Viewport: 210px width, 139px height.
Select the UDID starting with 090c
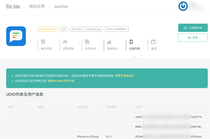point(168,127)
